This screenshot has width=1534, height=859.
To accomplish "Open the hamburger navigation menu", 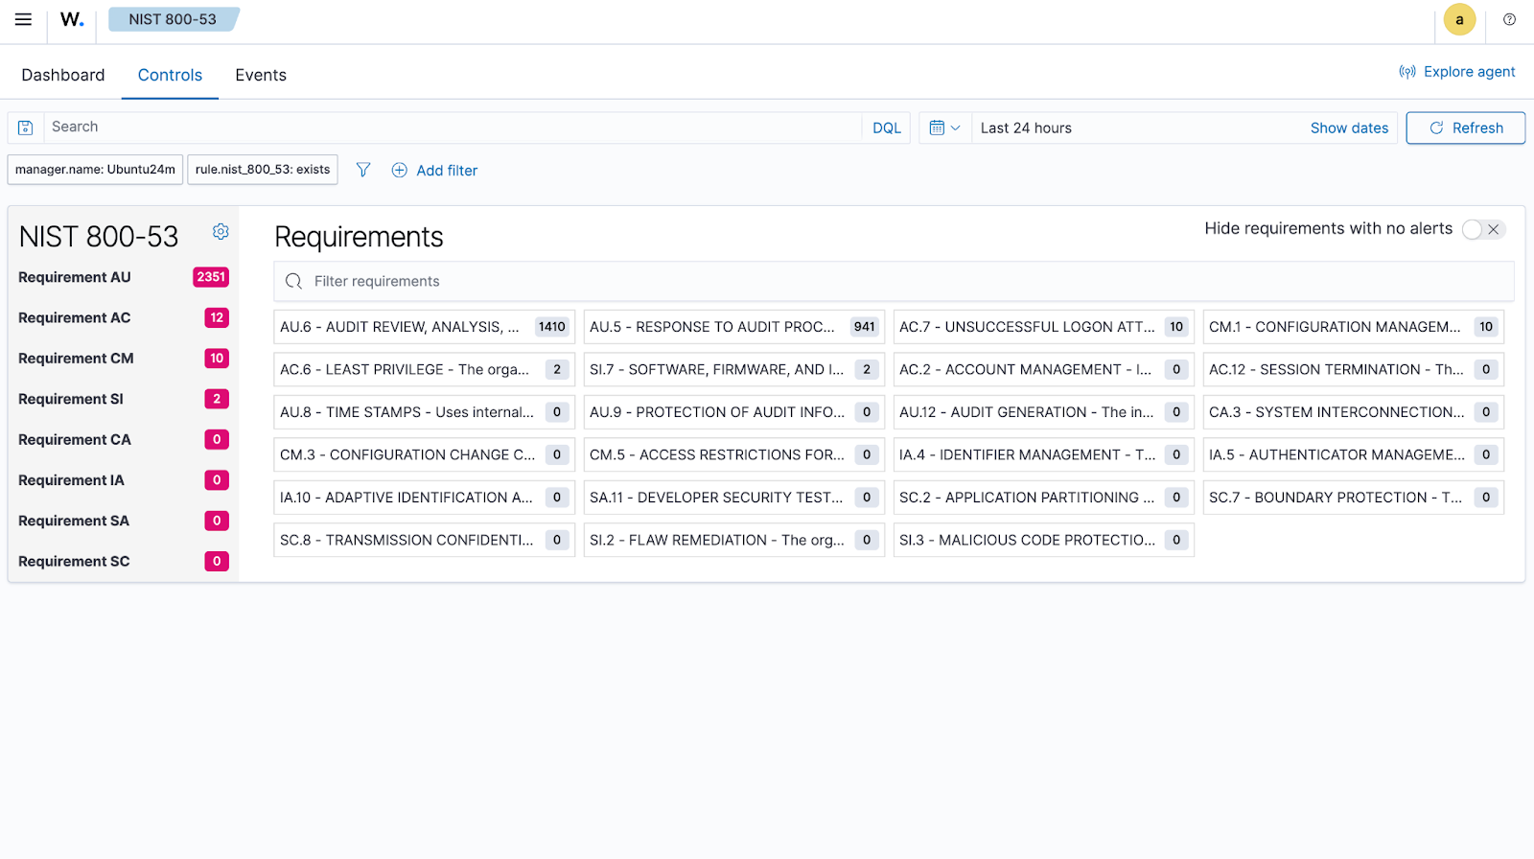I will pyautogui.click(x=23, y=19).
